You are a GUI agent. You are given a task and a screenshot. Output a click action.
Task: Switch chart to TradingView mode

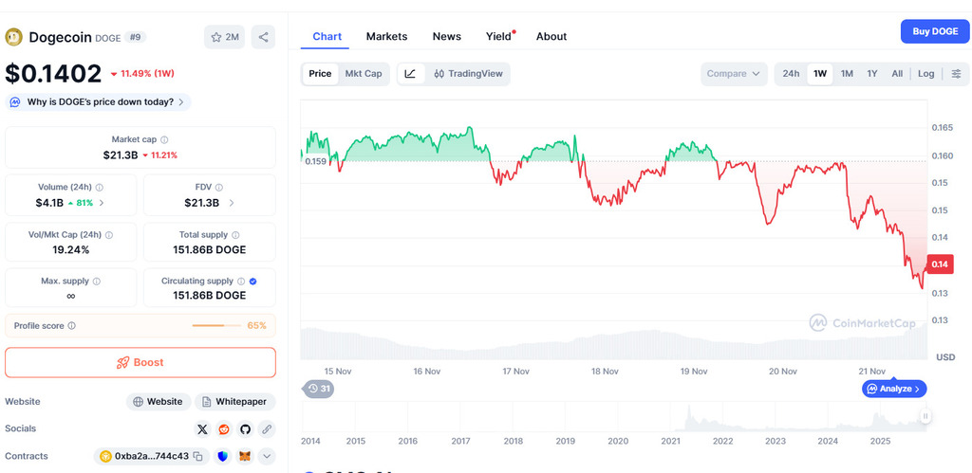coord(468,74)
